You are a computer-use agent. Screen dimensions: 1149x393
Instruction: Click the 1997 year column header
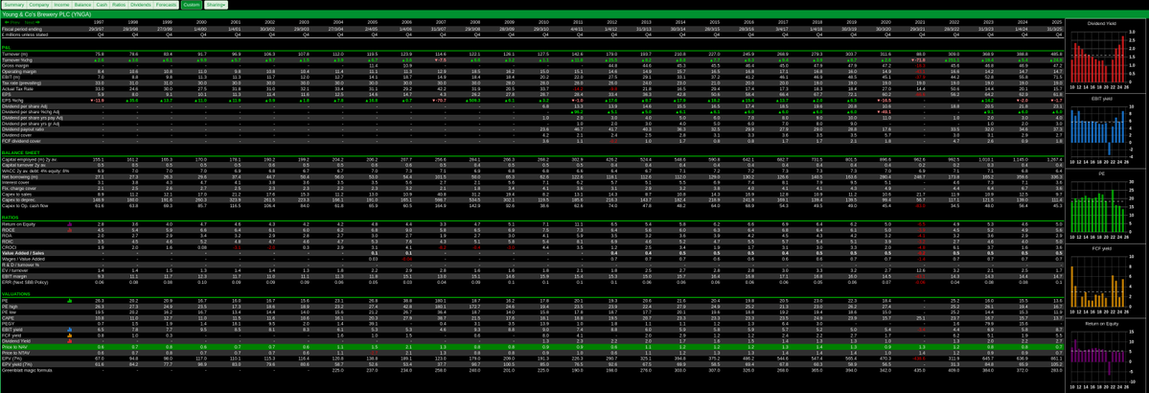(100, 23)
